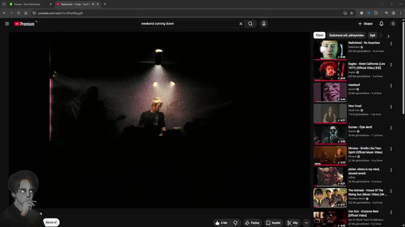The height and width of the screenshot is (227, 405).
Task: Show more filter chips with right arrow
Action: tap(388, 36)
